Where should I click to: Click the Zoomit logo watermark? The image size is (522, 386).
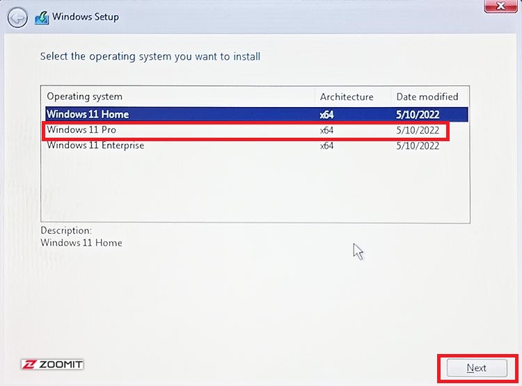click(x=52, y=364)
